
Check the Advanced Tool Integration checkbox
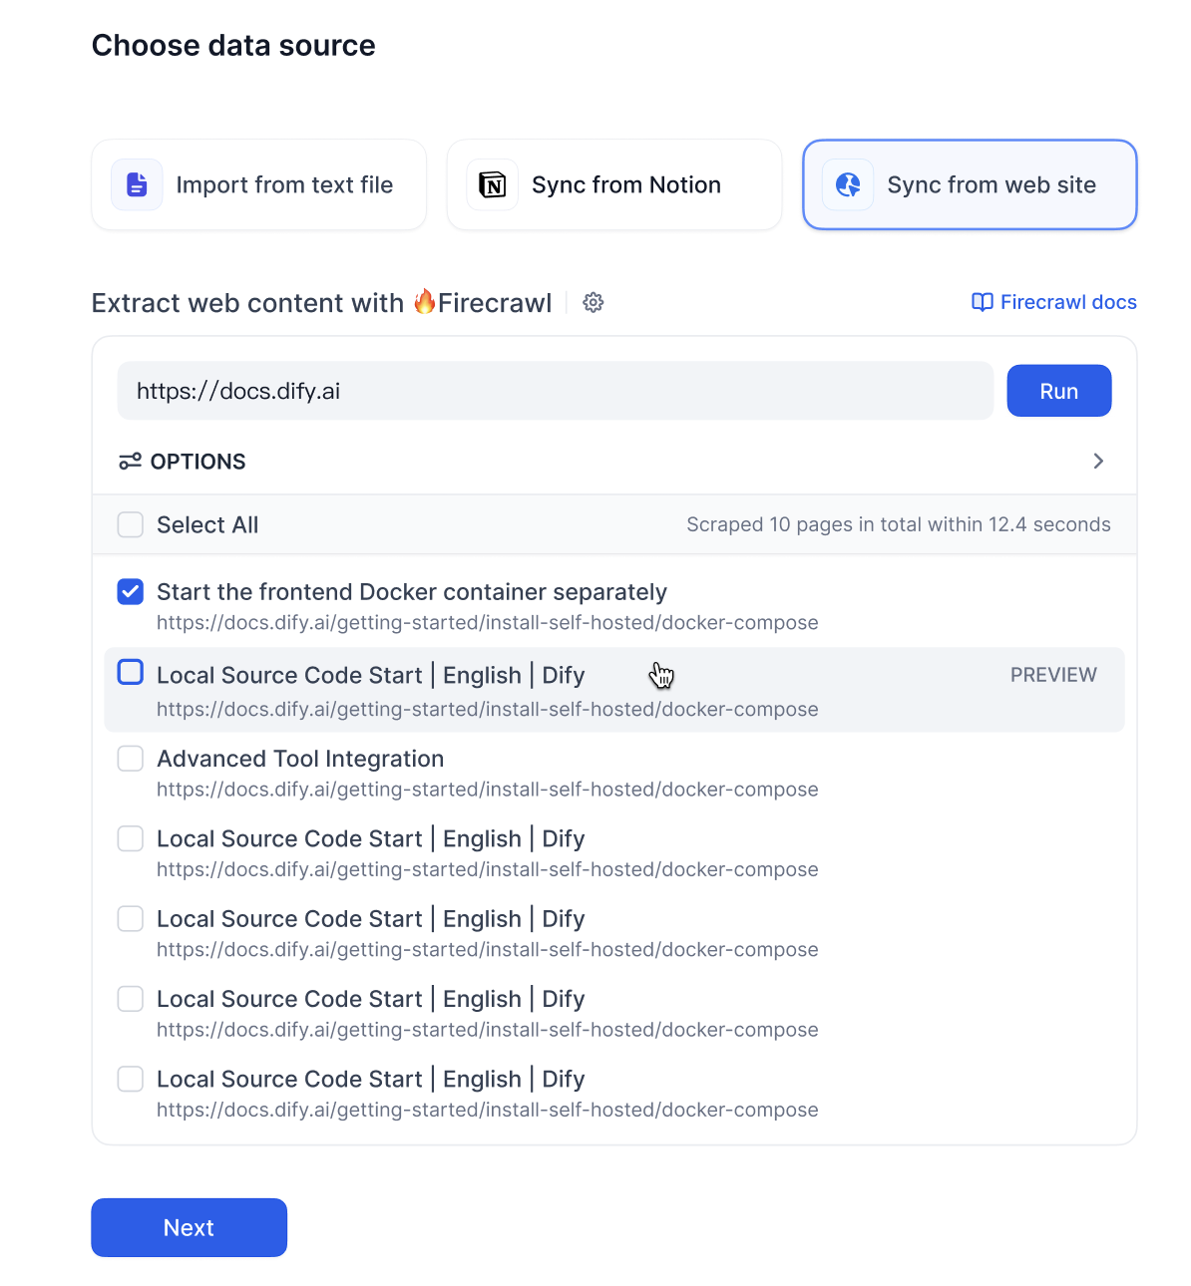(x=131, y=759)
